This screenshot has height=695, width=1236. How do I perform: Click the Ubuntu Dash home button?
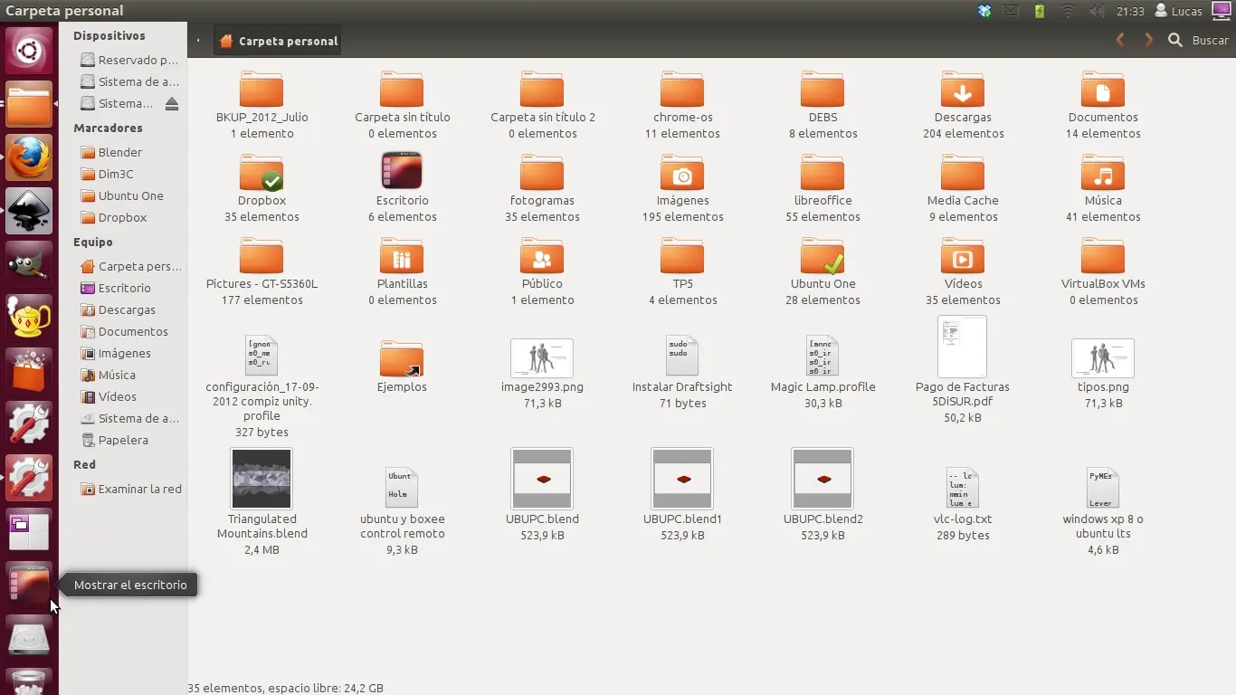pyautogui.click(x=29, y=51)
